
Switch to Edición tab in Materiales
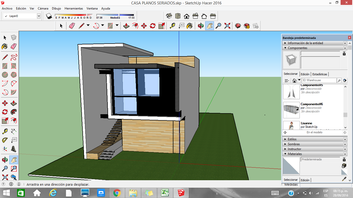305,180
